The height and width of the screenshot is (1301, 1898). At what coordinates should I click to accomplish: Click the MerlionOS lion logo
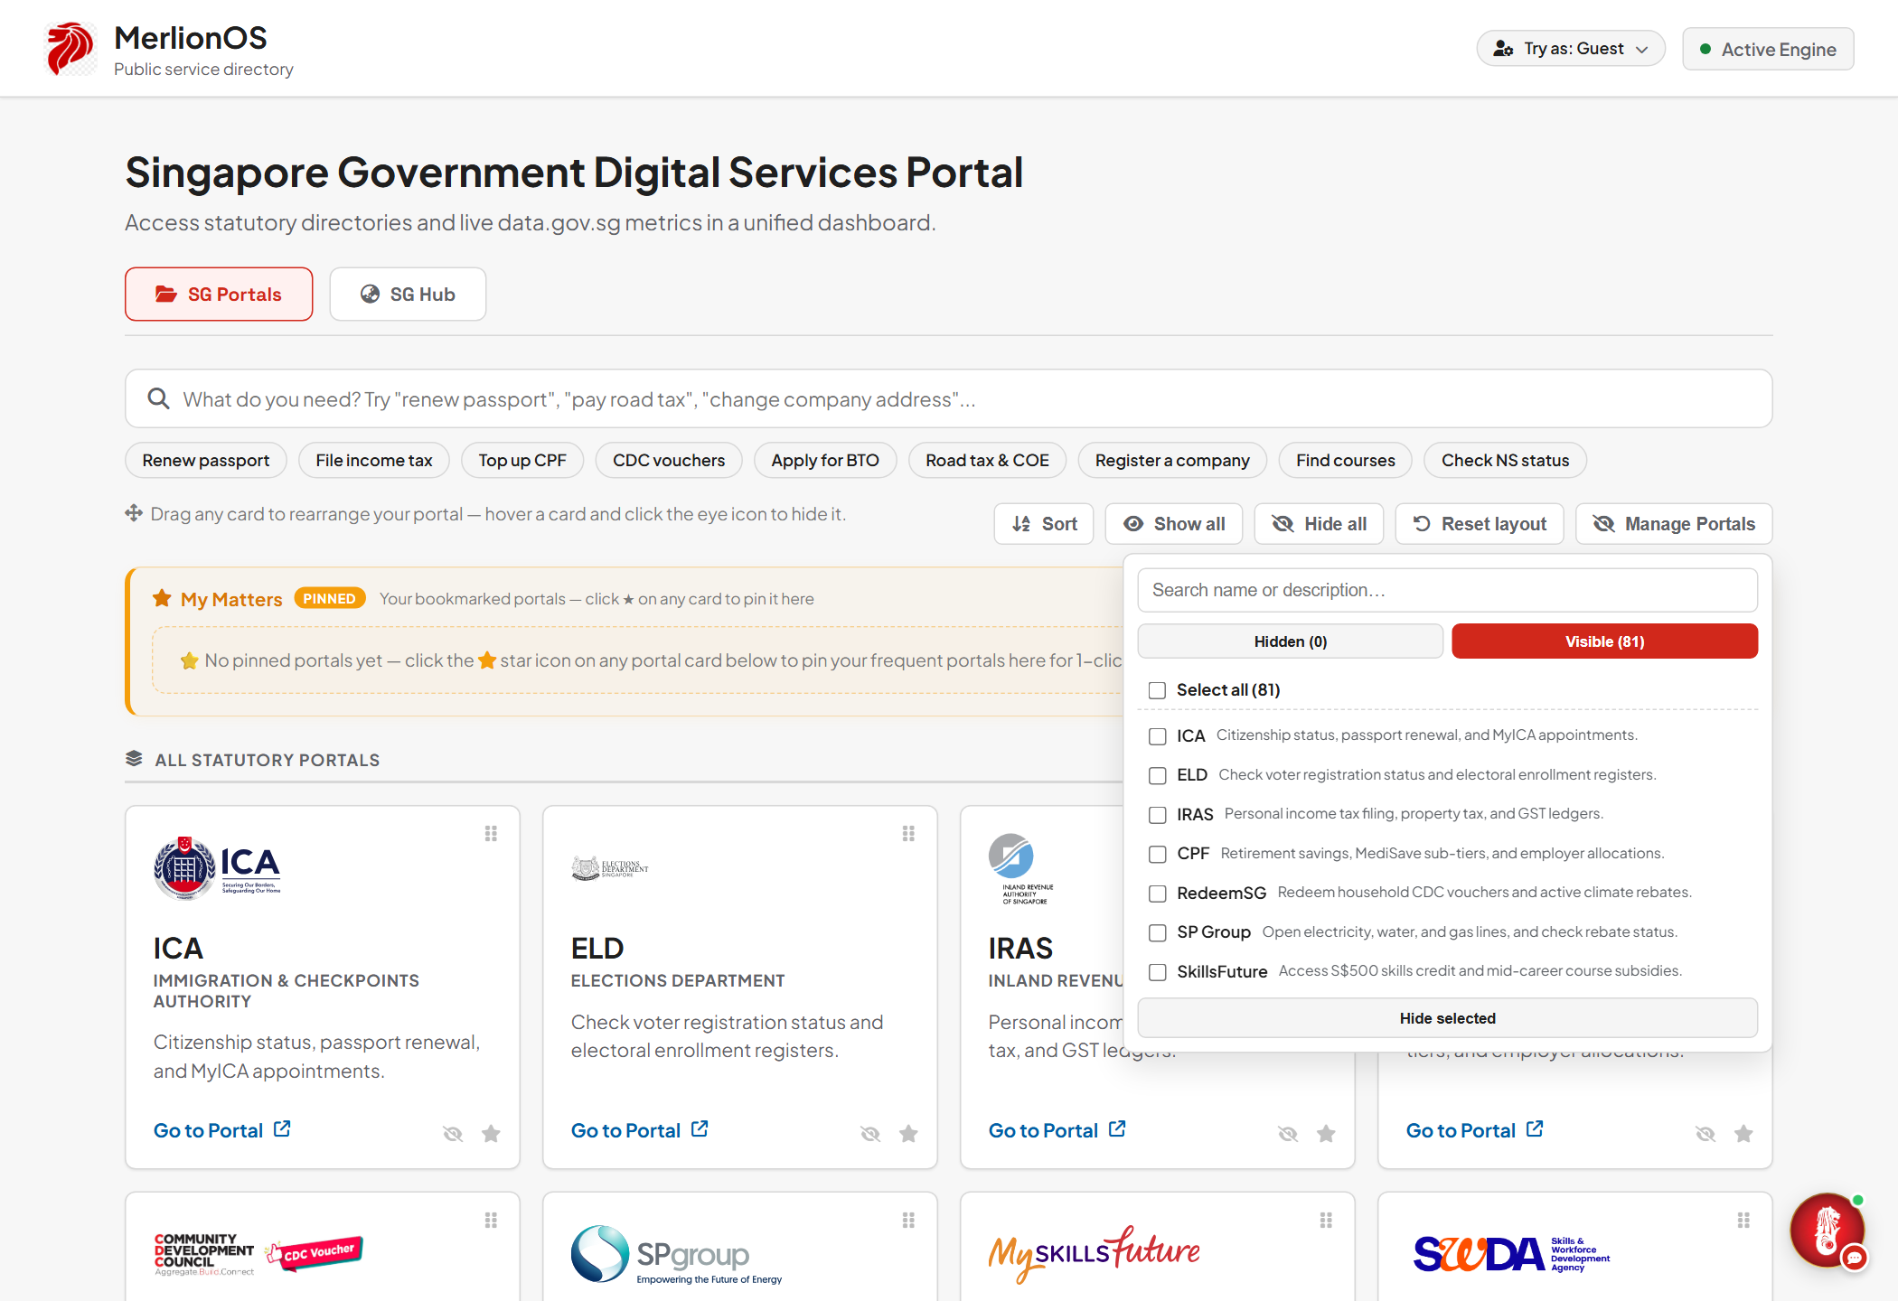[x=71, y=49]
